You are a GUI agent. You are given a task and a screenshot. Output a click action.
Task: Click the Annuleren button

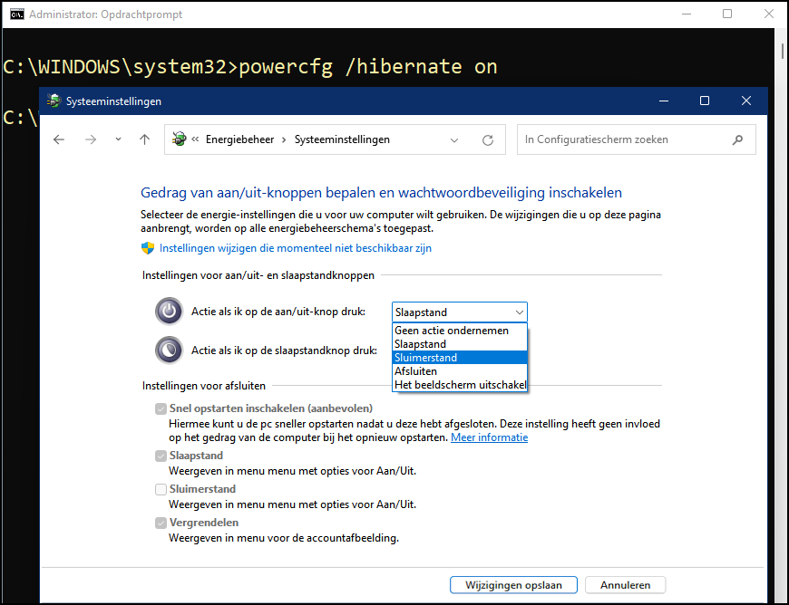pyautogui.click(x=625, y=585)
